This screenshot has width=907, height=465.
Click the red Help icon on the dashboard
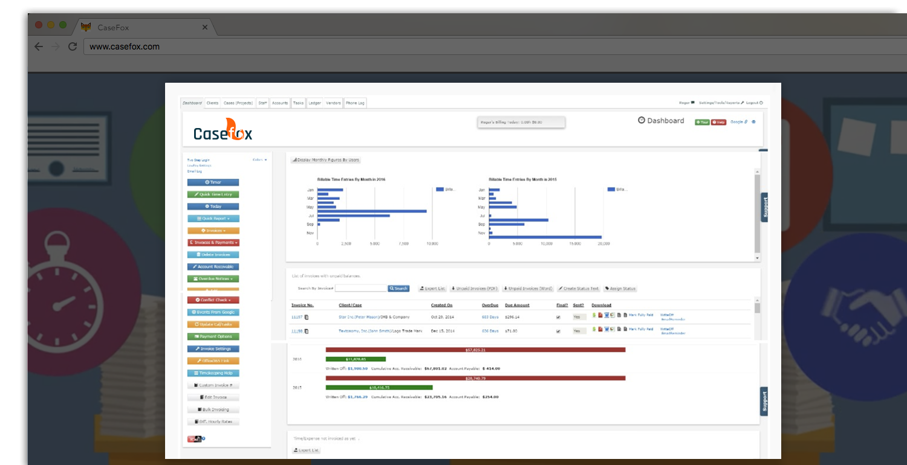point(719,122)
